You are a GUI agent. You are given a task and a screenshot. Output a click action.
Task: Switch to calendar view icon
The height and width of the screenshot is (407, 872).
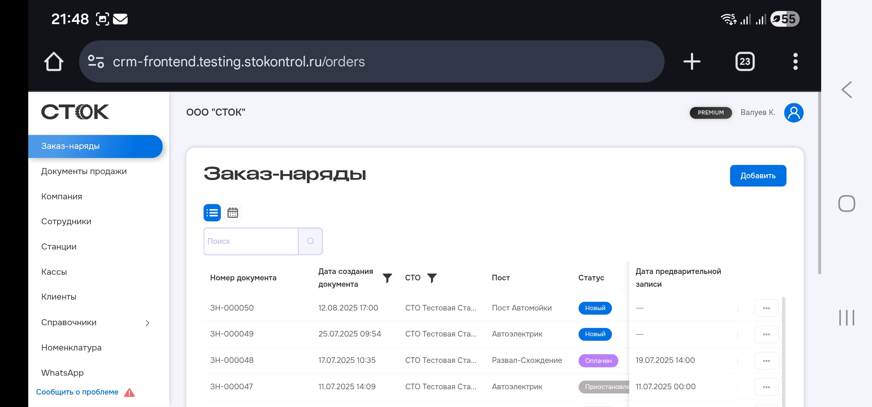[233, 213]
